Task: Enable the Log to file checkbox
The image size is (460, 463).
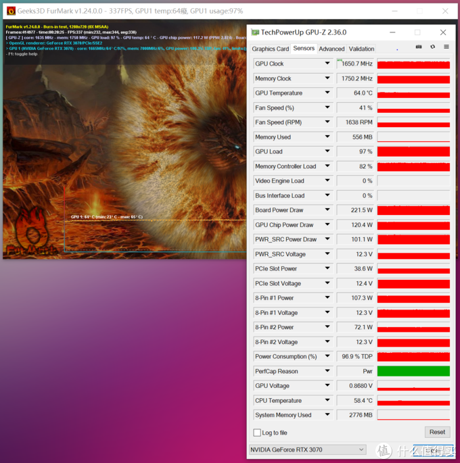Action: point(257,433)
